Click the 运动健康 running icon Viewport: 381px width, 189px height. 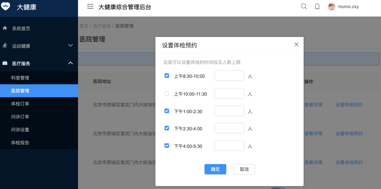[5, 45]
